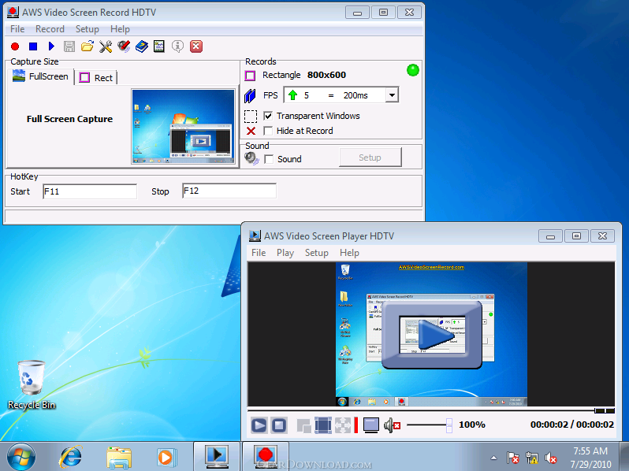Open the Windows Start button
The image size is (629, 471).
(x=20, y=458)
